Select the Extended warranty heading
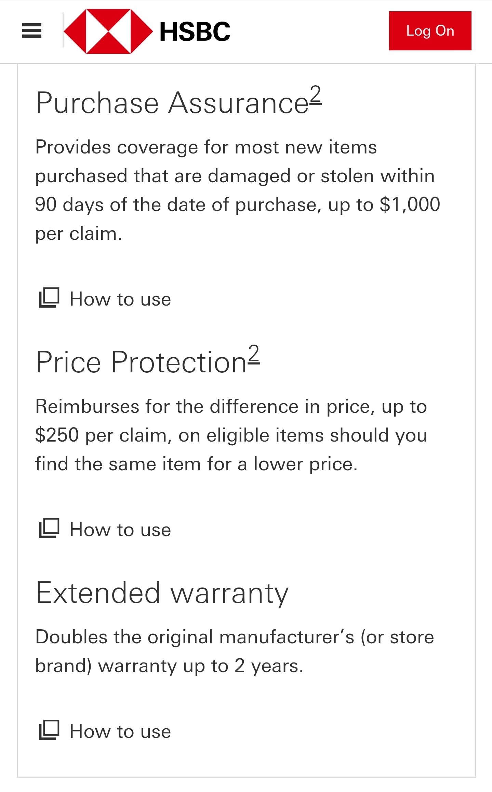 (x=162, y=593)
